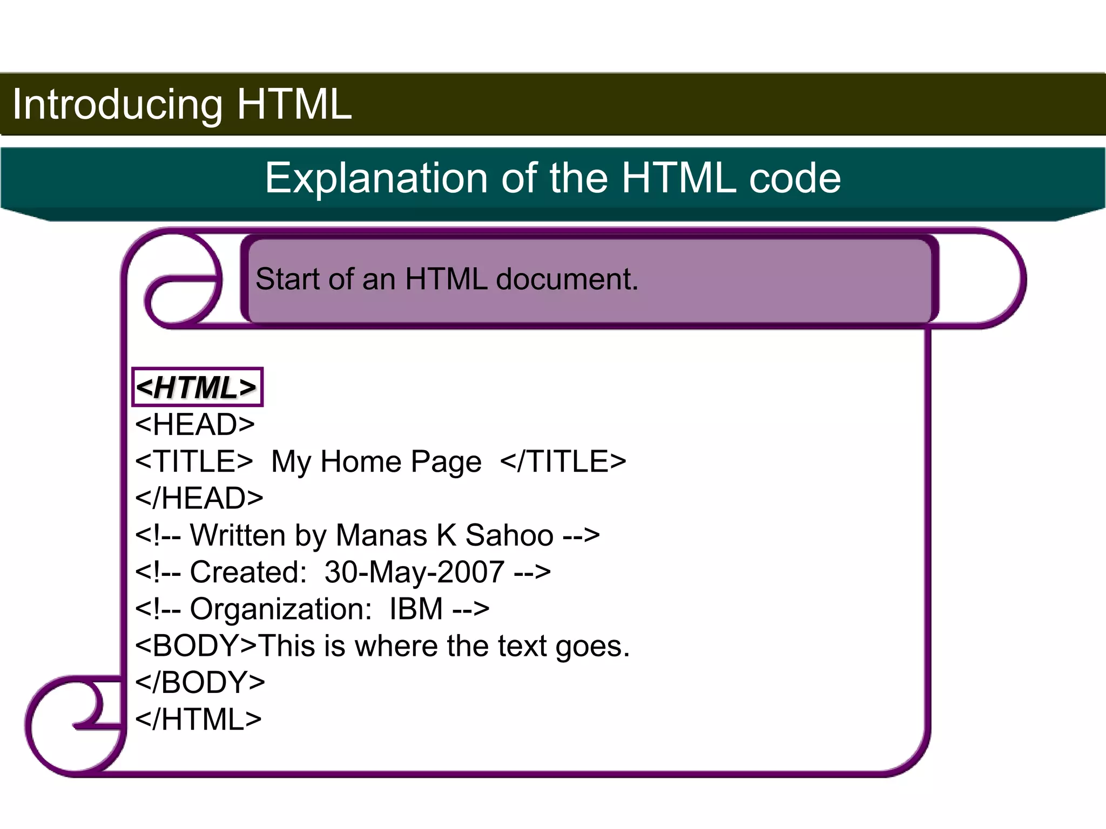Click the highlighted <HTML> opening tag

(197, 387)
